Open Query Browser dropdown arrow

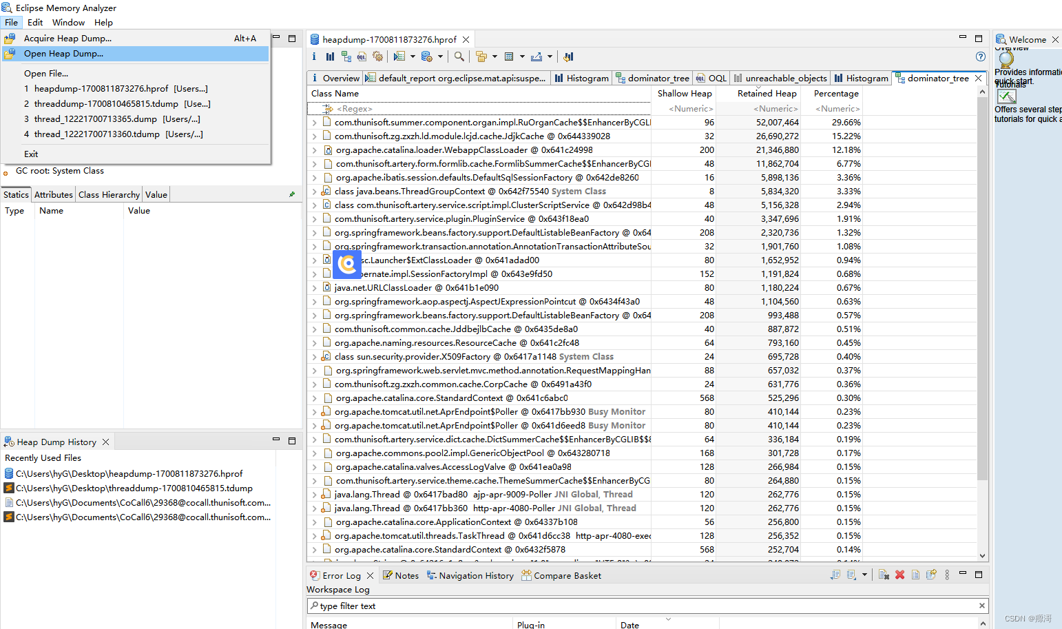click(x=440, y=56)
